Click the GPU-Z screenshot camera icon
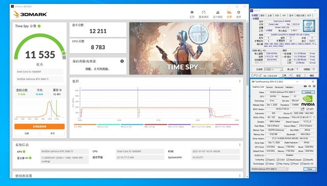Image resolution: width=327 pixels, height=186 pixels. 305,86
